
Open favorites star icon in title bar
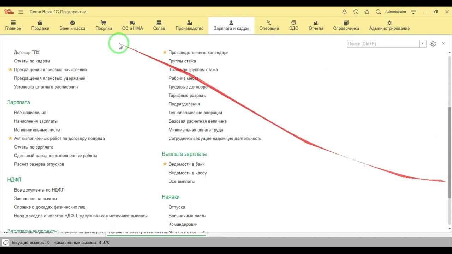click(x=367, y=12)
